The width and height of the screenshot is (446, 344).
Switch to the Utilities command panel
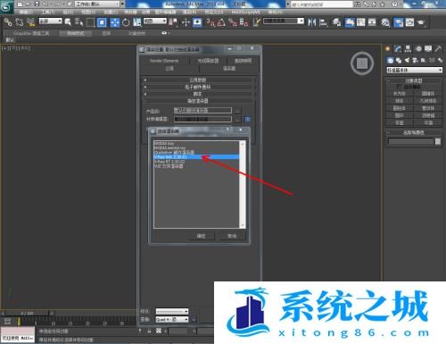click(x=438, y=48)
